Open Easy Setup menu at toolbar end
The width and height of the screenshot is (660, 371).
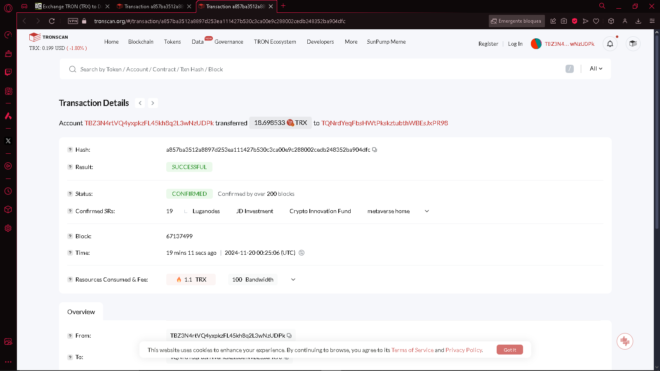click(x=652, y=21)
